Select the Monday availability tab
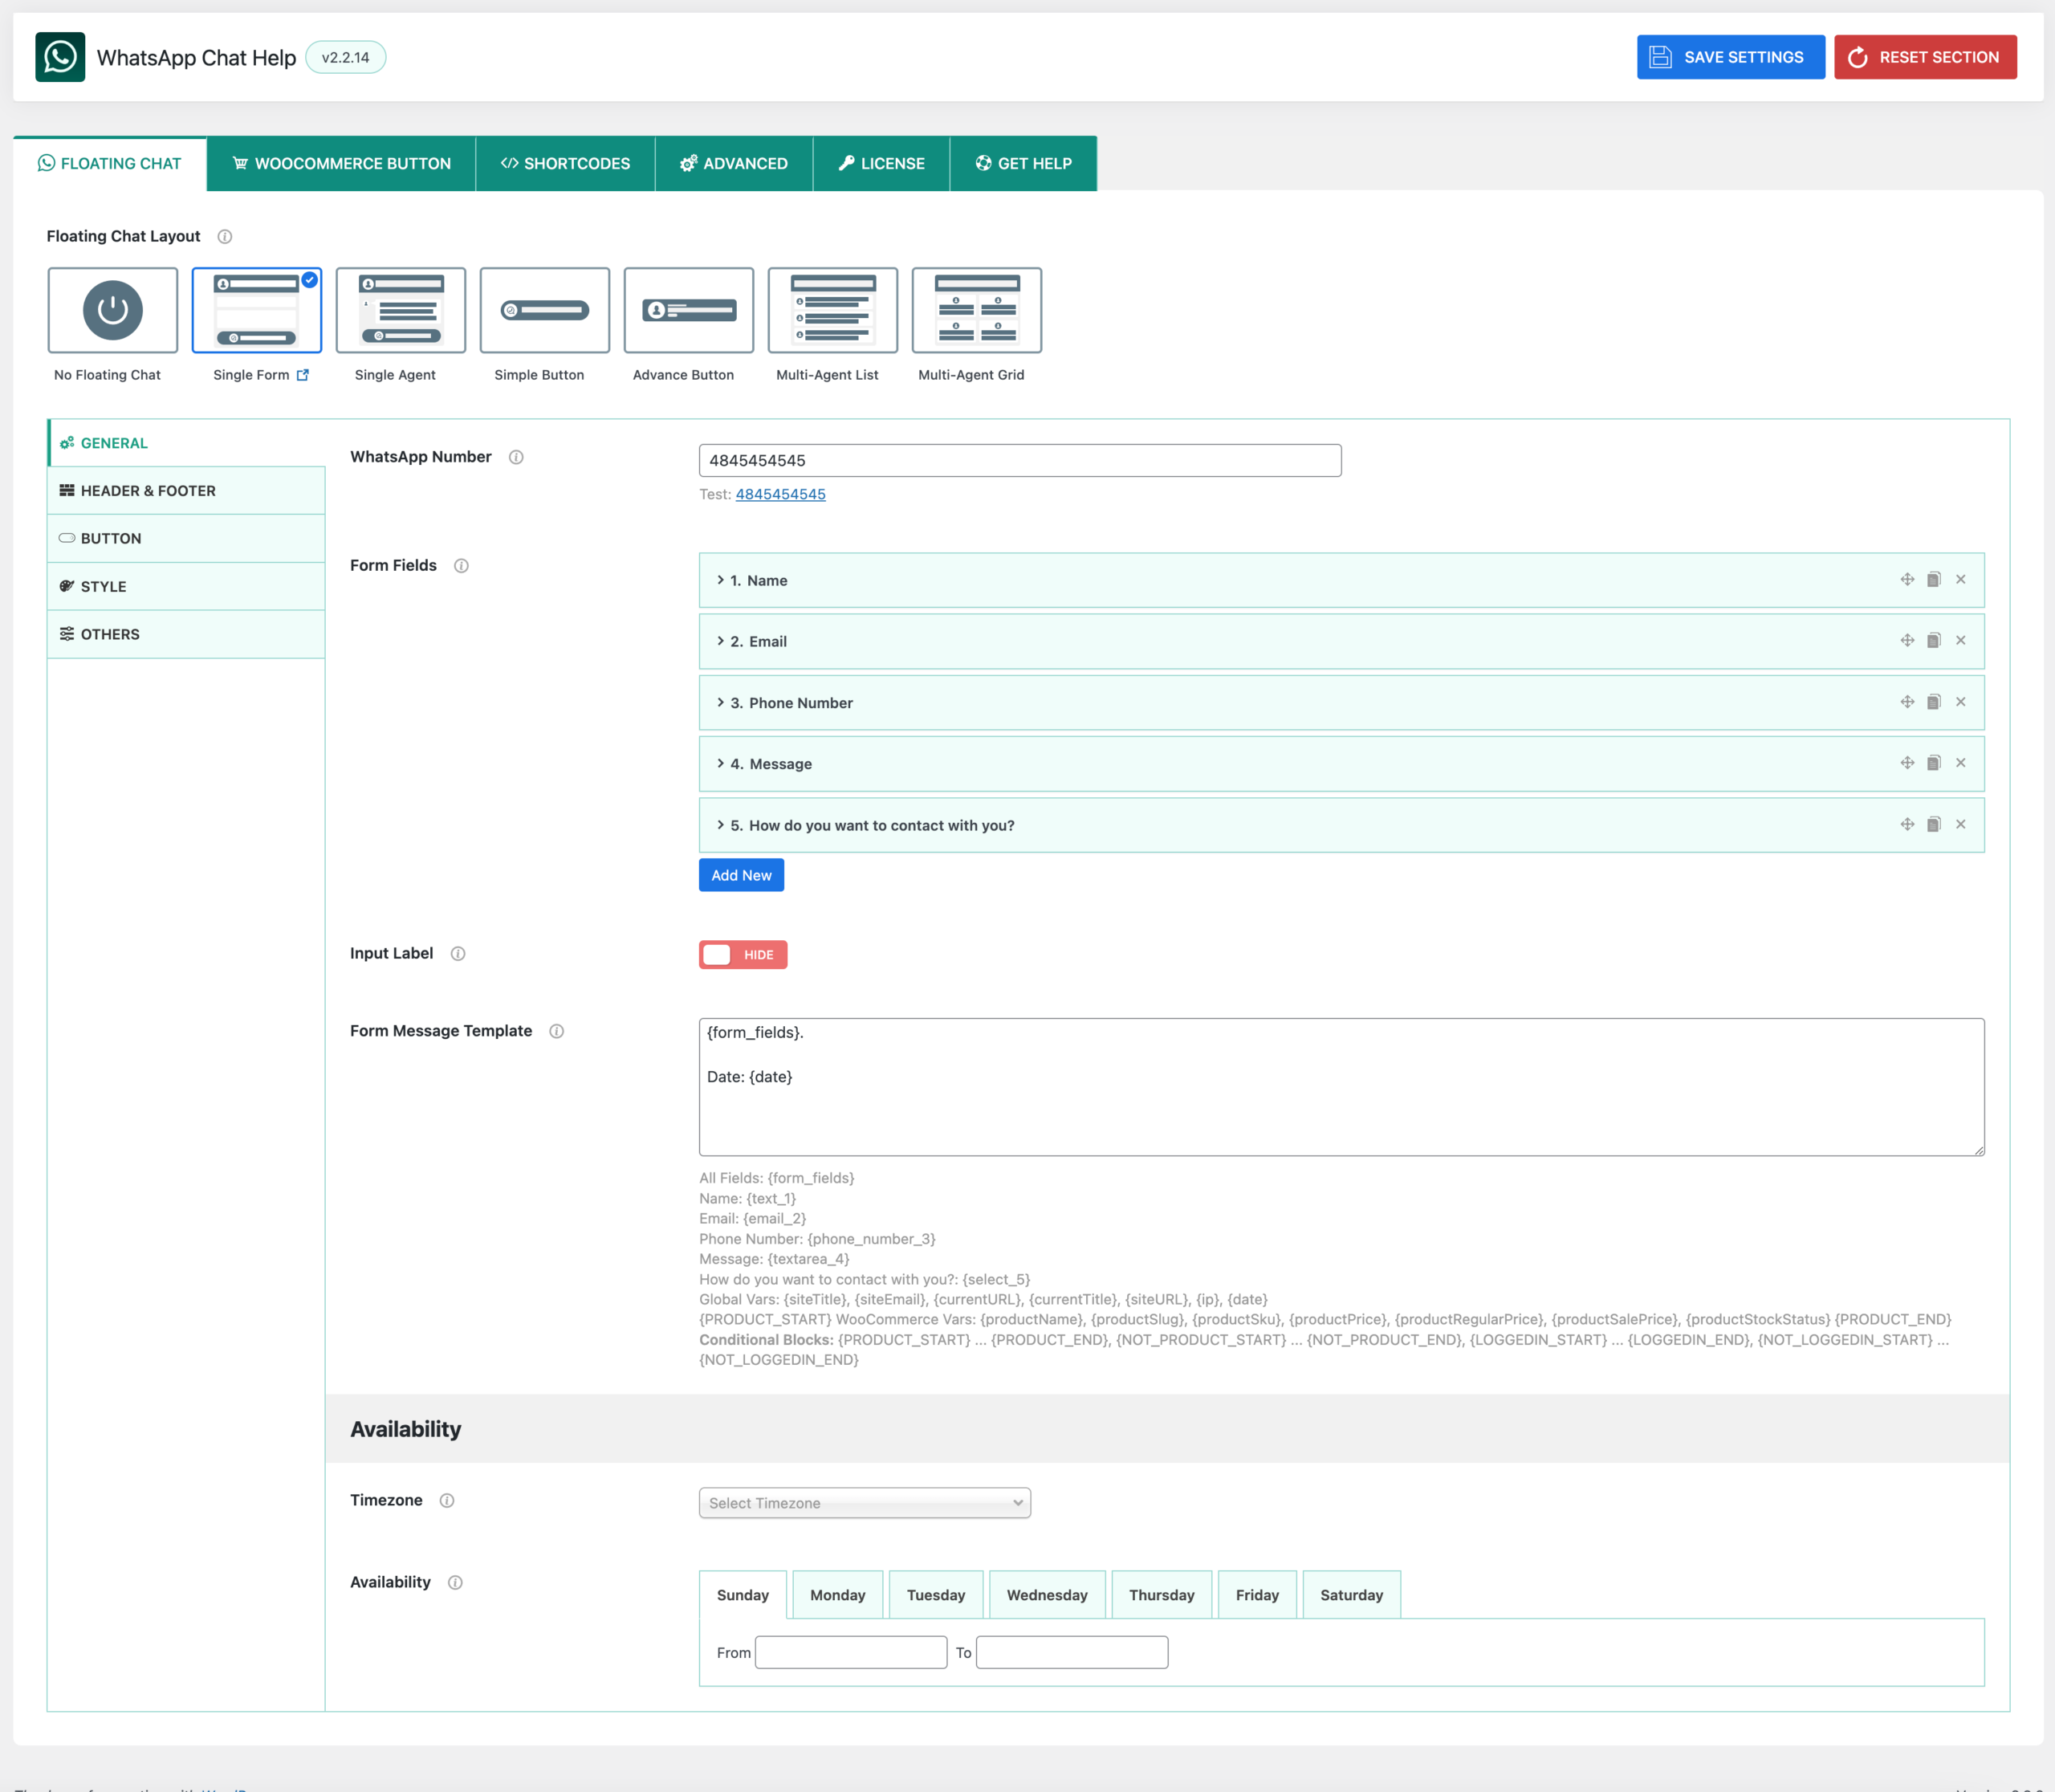Screen dimensions: 2055x1792 pos(838,1595)
